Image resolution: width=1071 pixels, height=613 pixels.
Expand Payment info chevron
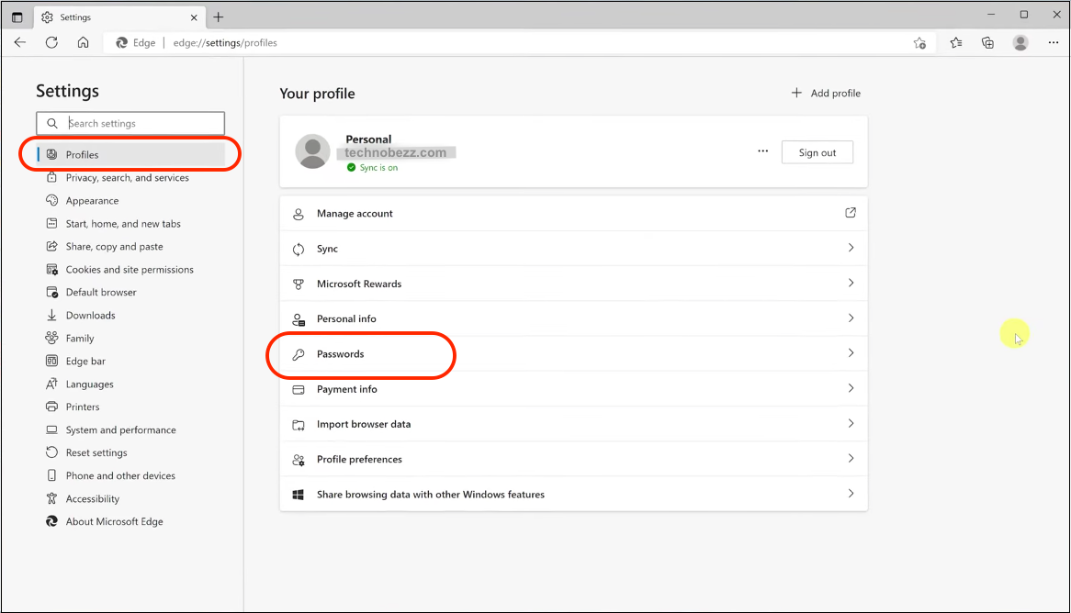coord(851,388)
